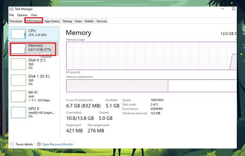Open the Disk 1 (D: E:) entry label
The image size is (245, 156).
pyautogui.click(x=39, y=76)
